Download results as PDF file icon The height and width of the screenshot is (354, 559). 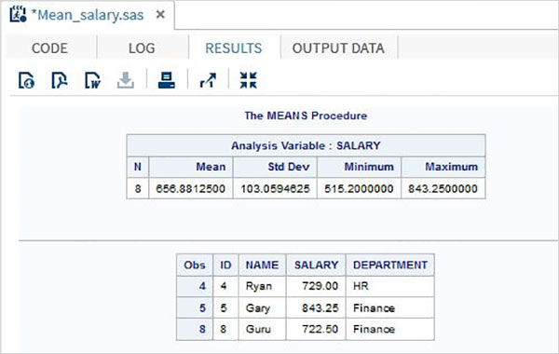coord(60,80)
